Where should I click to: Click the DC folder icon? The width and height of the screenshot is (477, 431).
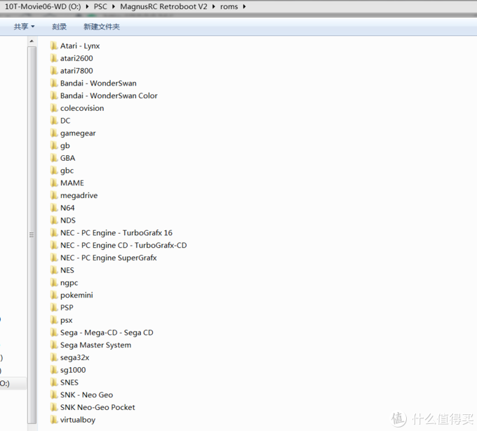pyautogui.click(x=54, y=121)
